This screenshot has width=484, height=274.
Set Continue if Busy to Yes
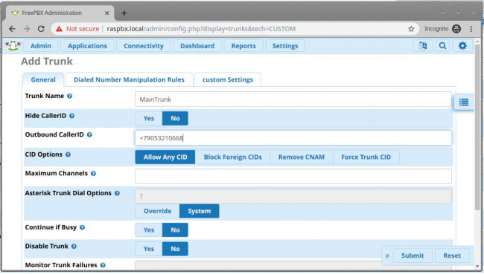[149, 230]
